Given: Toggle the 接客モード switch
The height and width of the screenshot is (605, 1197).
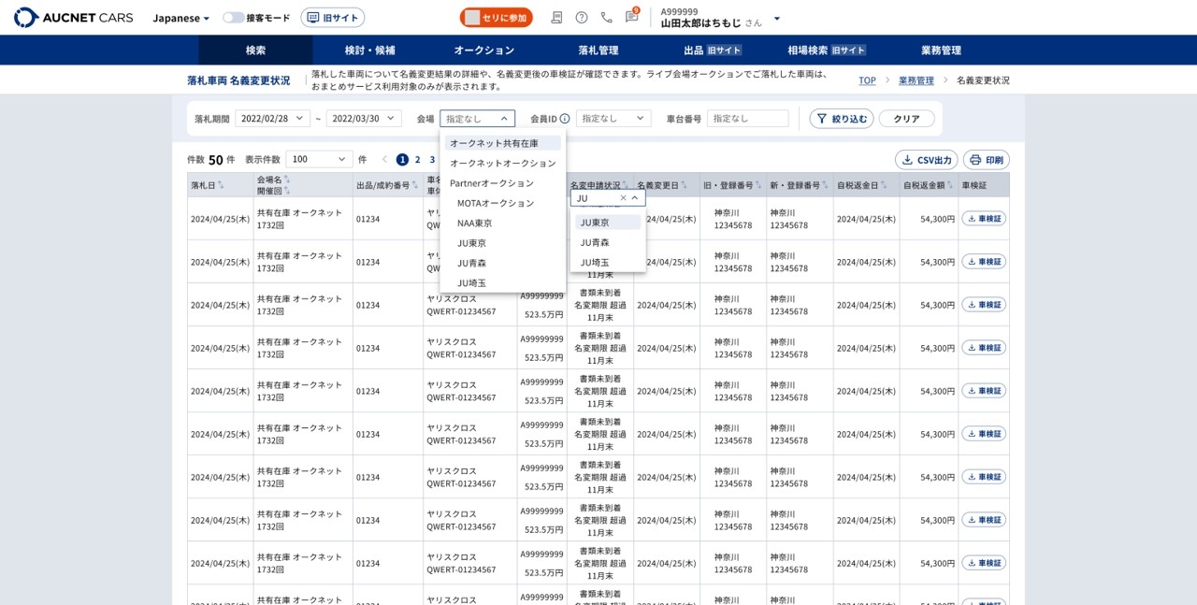Looking at the screenshot, I should click(x=233, y=18).
